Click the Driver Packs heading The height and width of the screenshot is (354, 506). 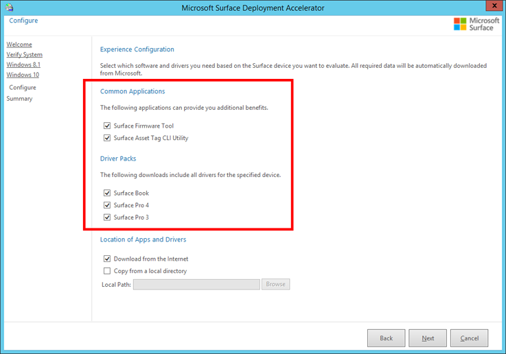tap(118, 158)
